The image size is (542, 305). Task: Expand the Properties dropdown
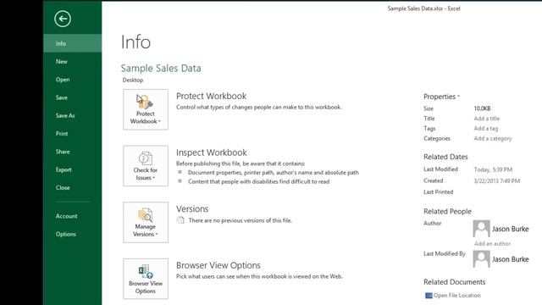[441, 97]
